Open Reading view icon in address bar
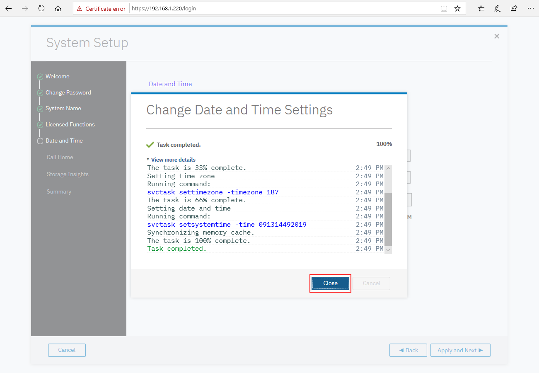The width and height of the screenshot is (539, 373). click(444, 8)
